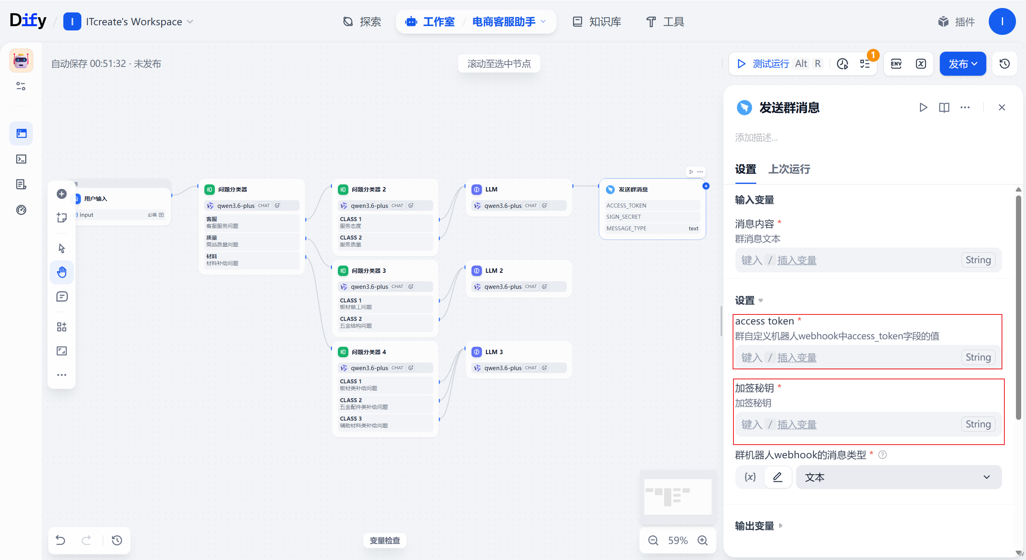Open the run history clock icon
This screenshot has width=1026, height=560.
coord(843,64)
